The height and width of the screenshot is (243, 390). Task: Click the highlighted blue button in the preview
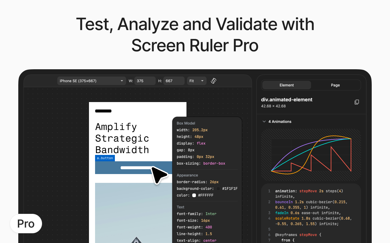pos(133,168)
